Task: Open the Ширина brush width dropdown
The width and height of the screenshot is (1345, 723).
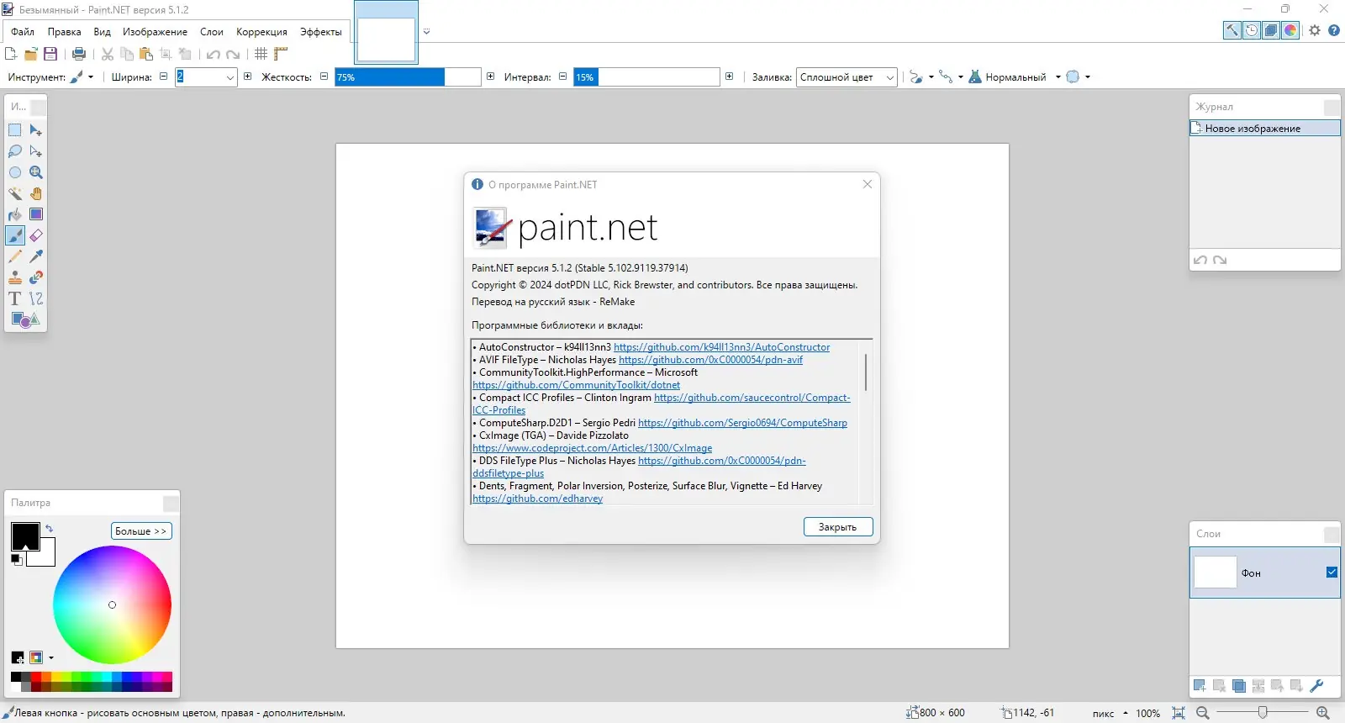Action: (x=230, y=77)
